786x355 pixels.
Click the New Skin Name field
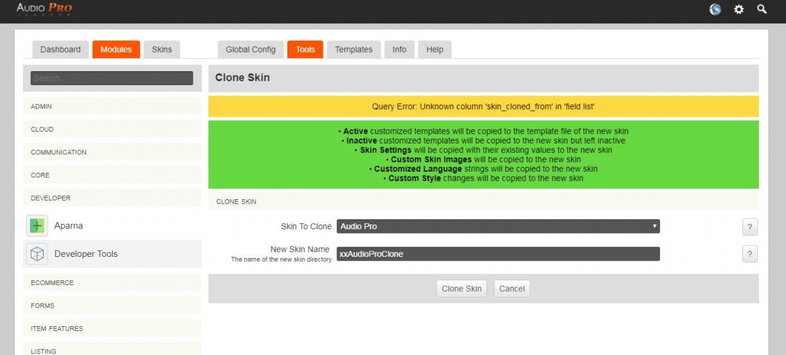click(498, 254)
